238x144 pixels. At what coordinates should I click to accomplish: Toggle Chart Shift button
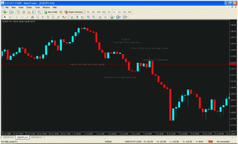click(x=105, y=17)
